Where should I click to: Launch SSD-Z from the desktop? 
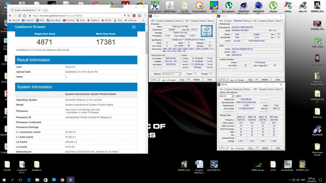[x=214, y=7]
